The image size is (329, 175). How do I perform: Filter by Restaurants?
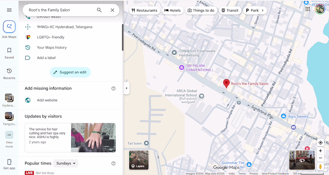coord(144,10)
